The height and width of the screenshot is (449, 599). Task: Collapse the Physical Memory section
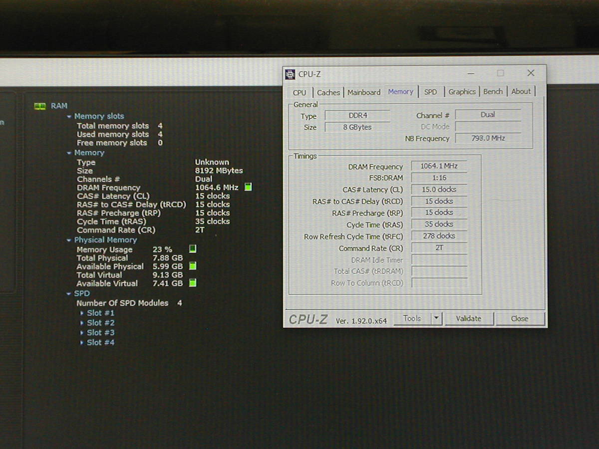(x=69, y=240)
